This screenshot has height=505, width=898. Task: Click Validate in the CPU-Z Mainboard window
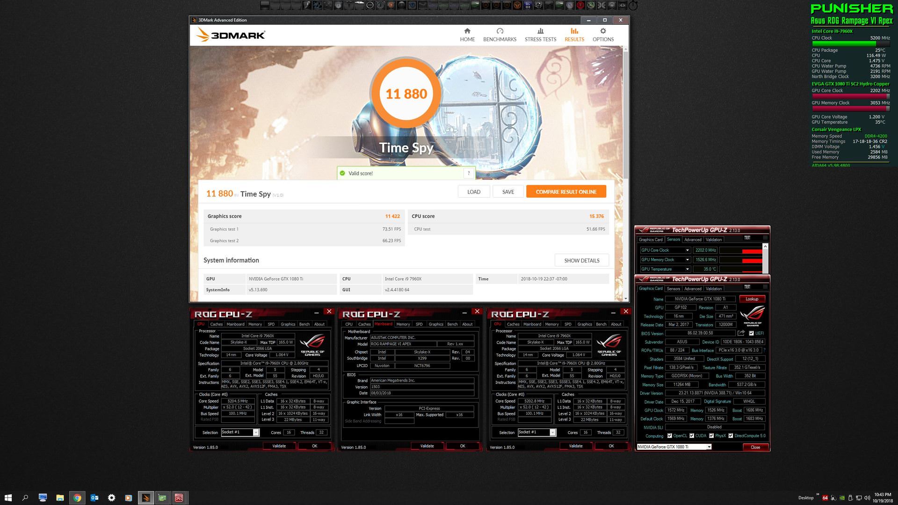427,446
